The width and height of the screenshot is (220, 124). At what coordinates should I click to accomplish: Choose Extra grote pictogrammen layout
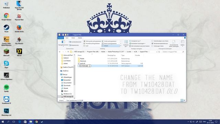coord(92,41)
